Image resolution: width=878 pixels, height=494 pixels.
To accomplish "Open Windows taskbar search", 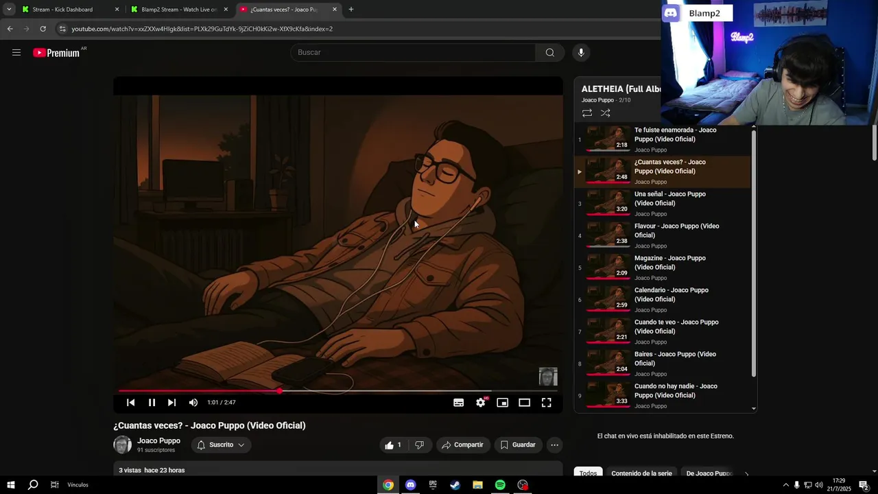I will pos(33,485).
